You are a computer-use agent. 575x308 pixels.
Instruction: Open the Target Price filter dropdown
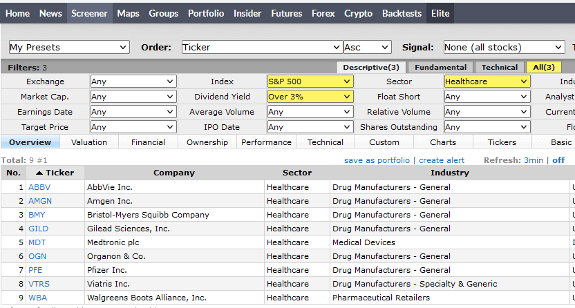[133, 127]
